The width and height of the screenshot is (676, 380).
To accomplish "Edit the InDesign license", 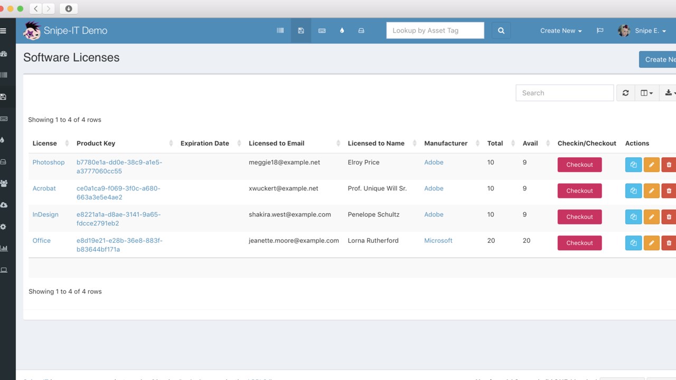I will point(652,217).
